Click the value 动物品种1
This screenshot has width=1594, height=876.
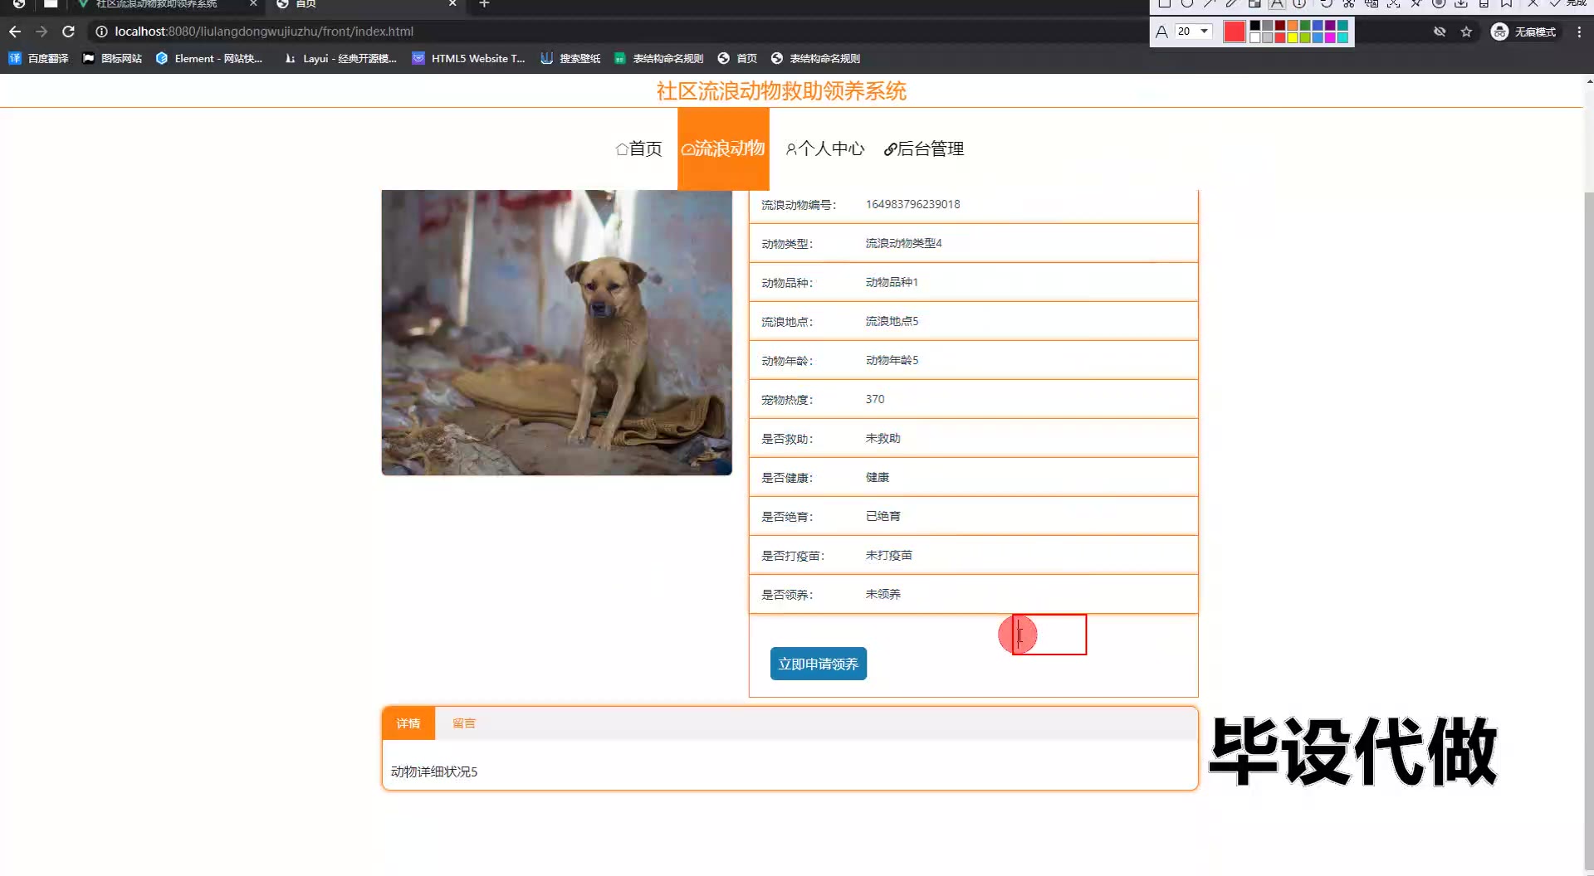pos(892,282)
